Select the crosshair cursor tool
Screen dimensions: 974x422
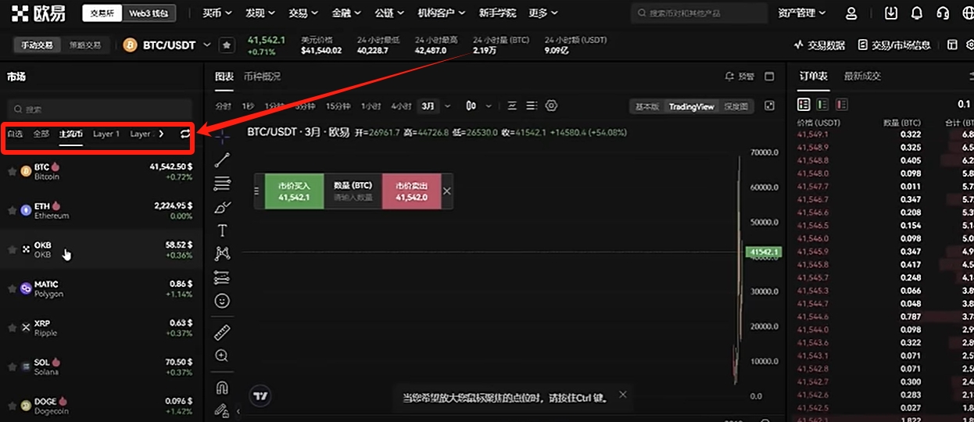222,137
